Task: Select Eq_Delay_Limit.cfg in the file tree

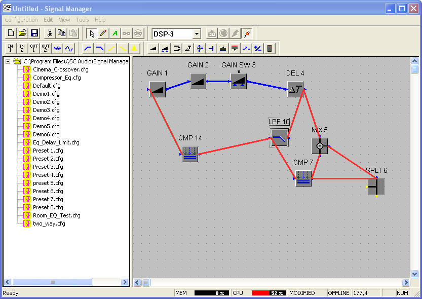Action: click(56, 142)
